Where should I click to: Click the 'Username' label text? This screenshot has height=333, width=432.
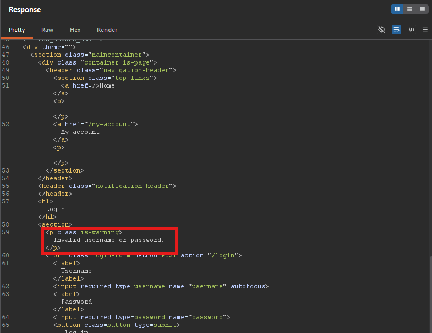[x=76, y=271]
